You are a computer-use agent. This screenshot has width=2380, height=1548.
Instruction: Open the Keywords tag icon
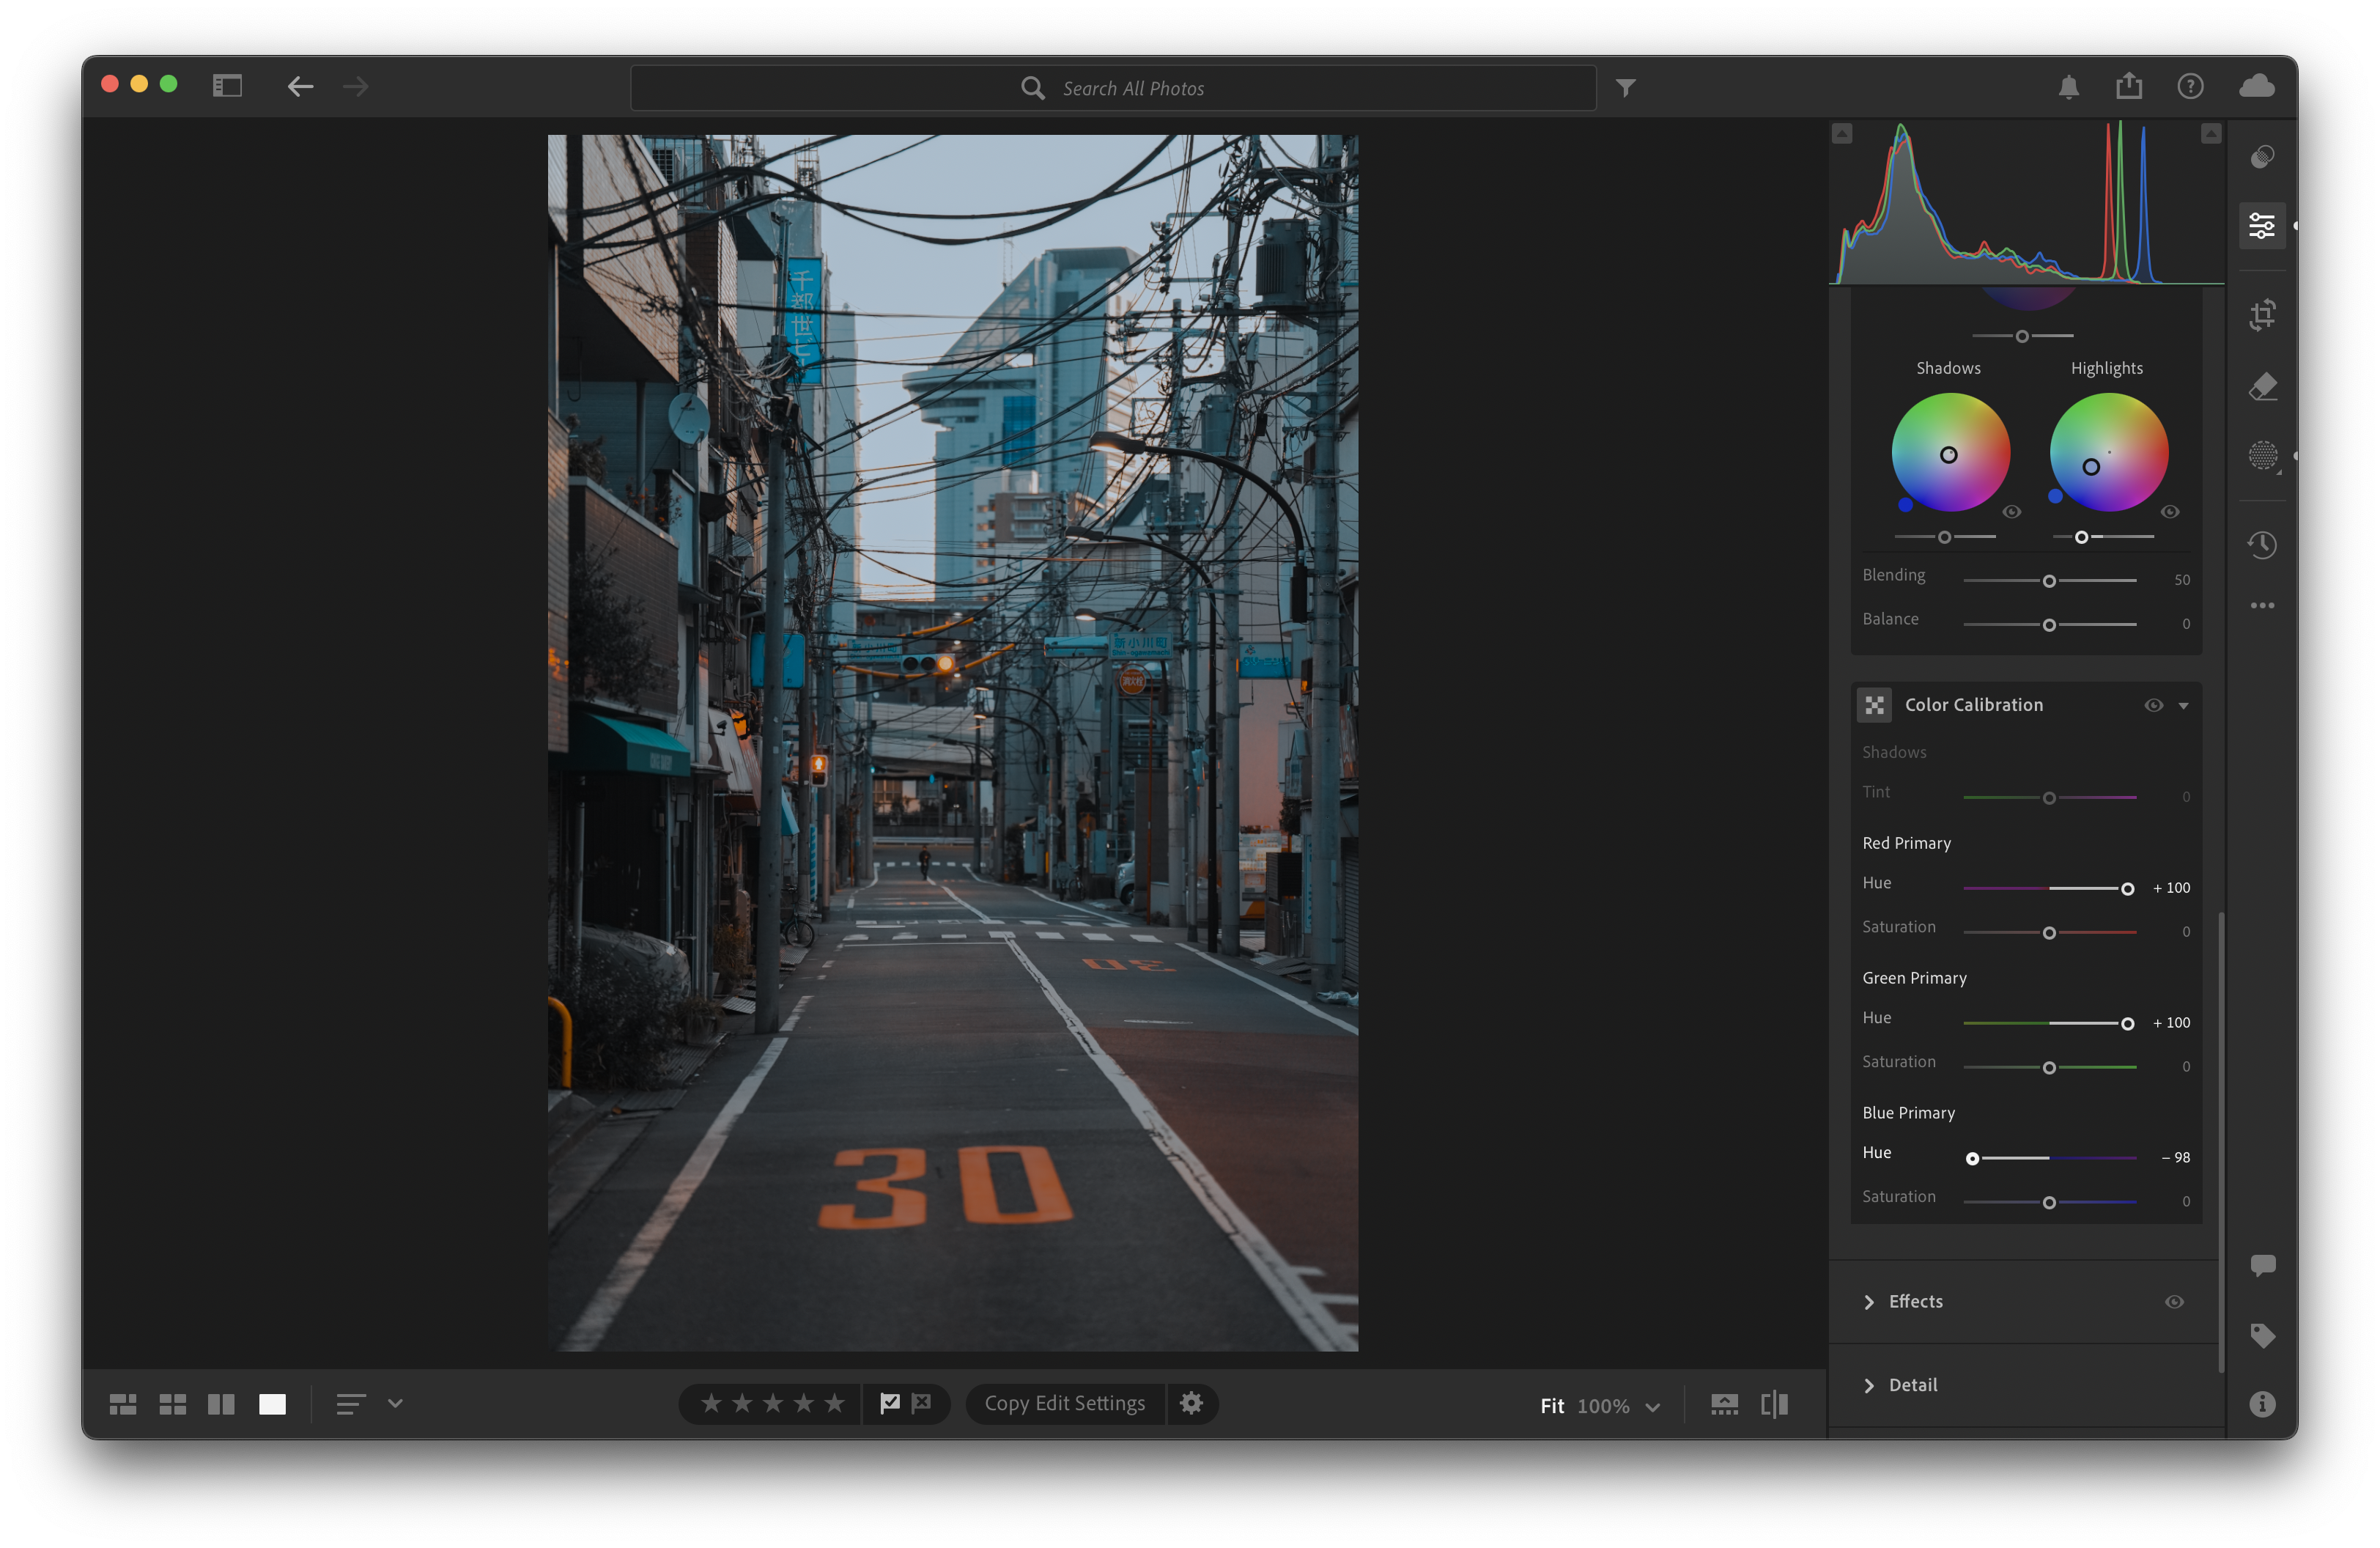[2262, 1335]
